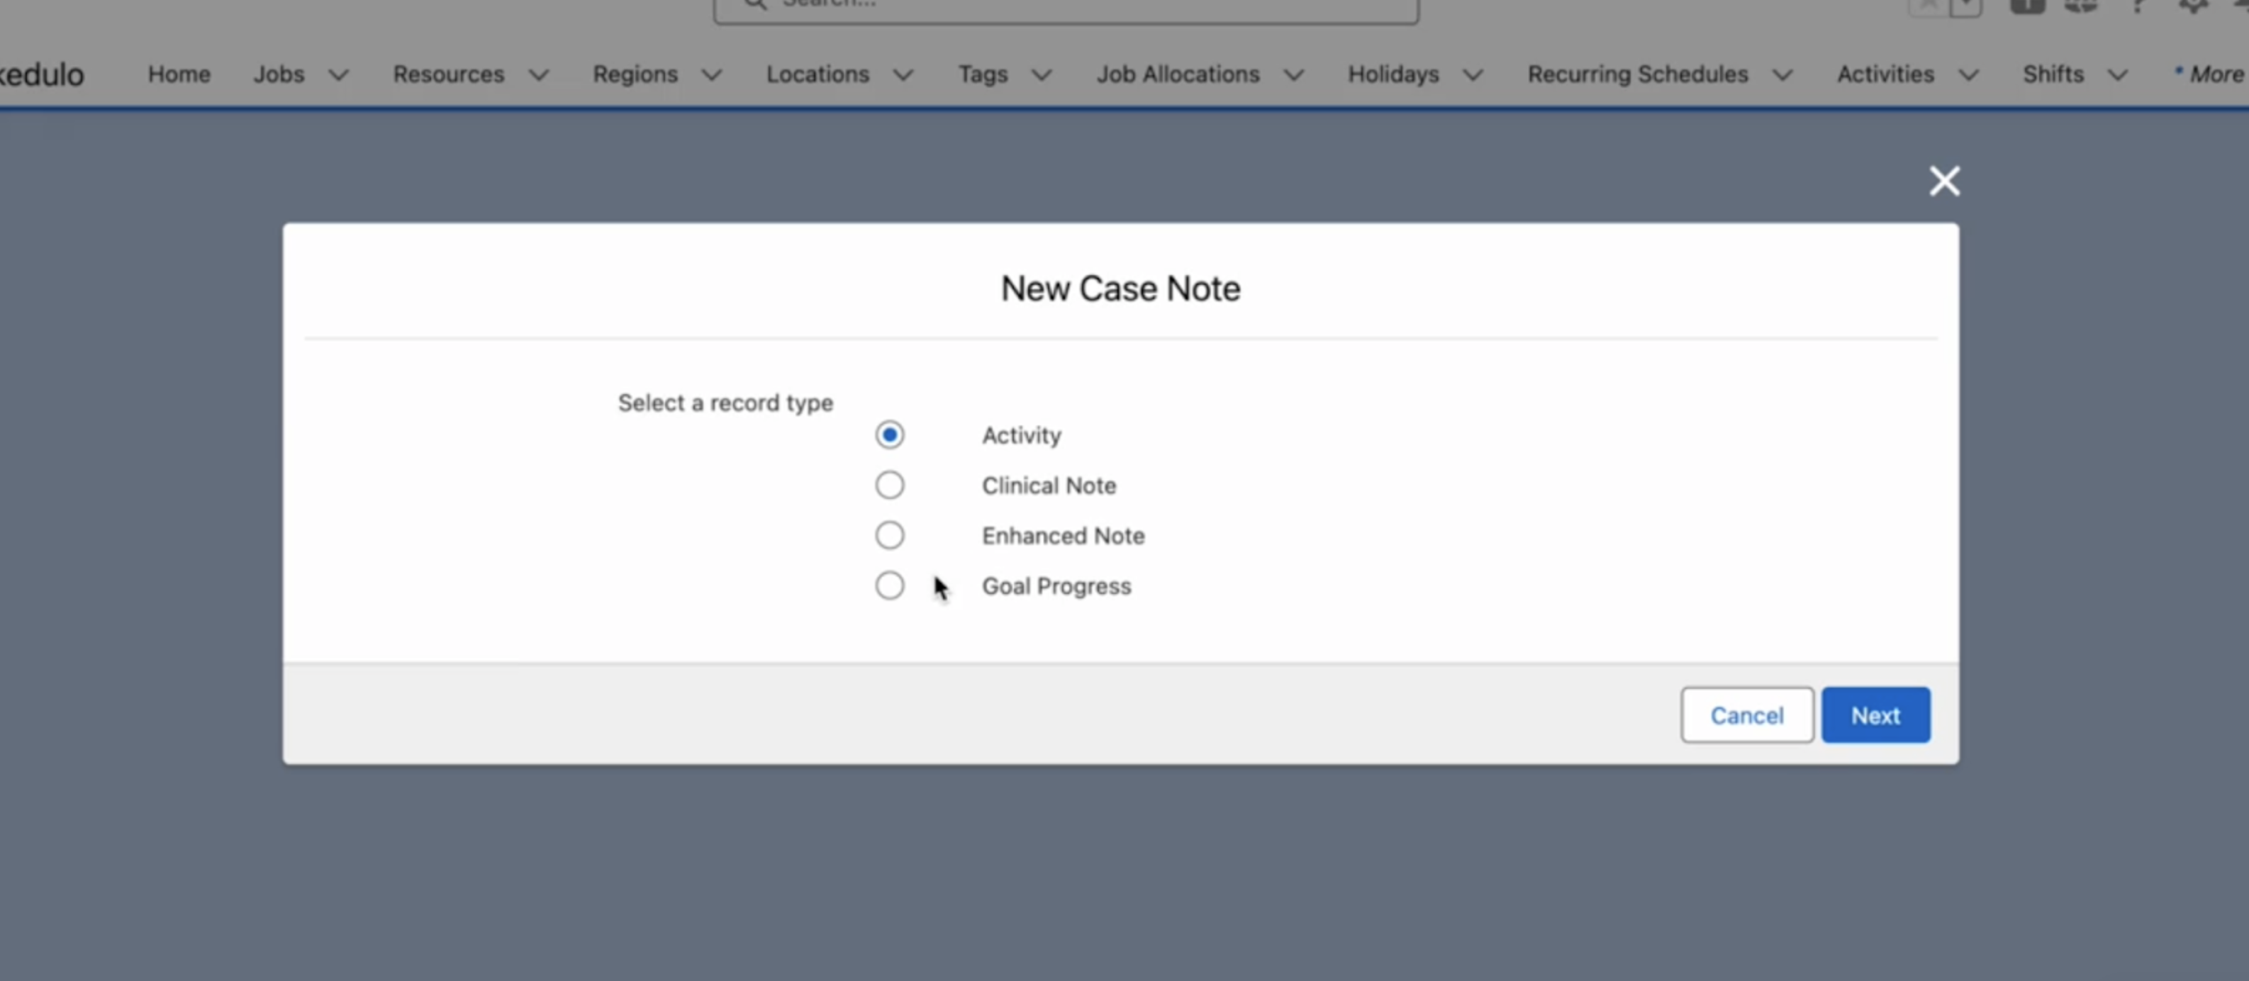The height and width of the screenshot is (981, 2249).
Task: Click the Goal Progress label text
Action: coord(1056,585)
